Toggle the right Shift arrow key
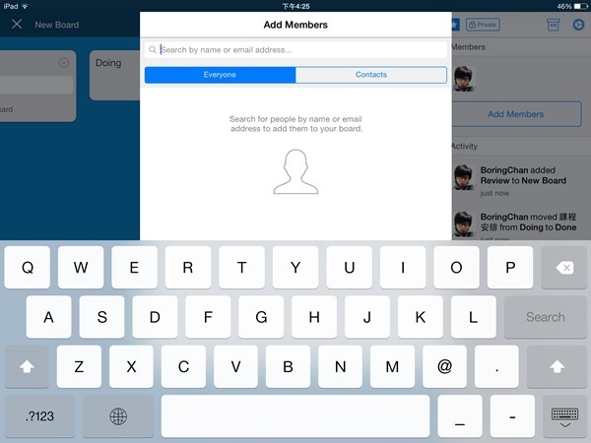591x443 pixels. click(x=557, y=366)
